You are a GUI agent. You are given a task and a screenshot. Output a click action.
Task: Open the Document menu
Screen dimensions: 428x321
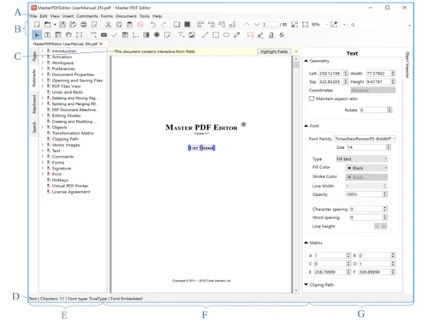click(x=126, y=16)
